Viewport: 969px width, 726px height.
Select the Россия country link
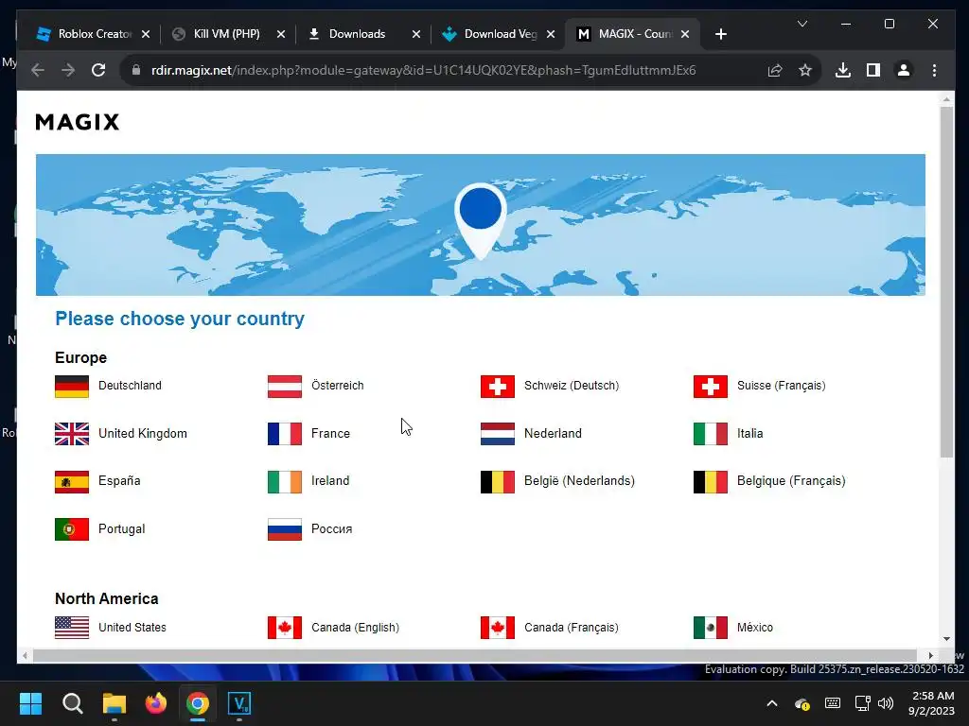332,529
